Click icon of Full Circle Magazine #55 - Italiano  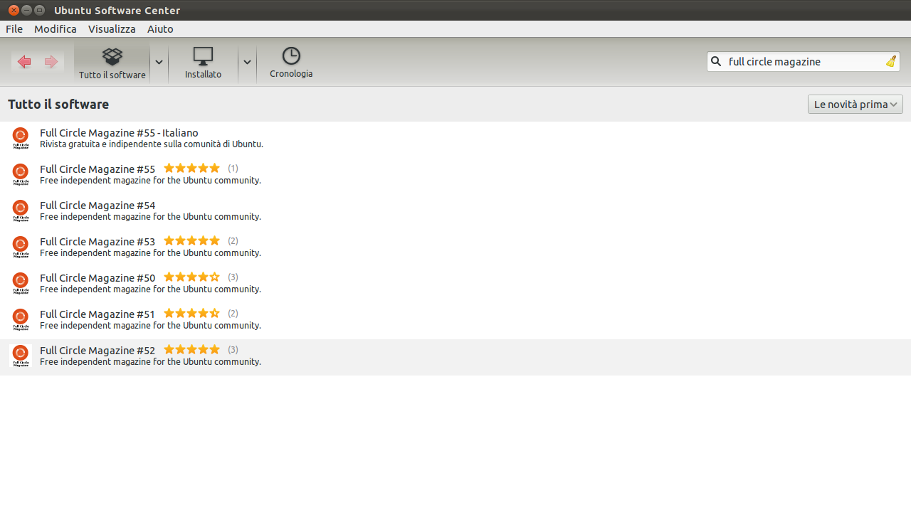(21, 139)
